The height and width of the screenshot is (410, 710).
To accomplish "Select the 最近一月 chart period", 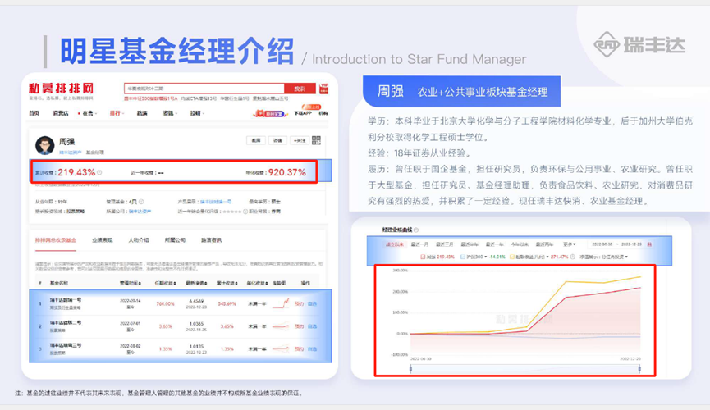I will pyautogui.click(x=419, y=244).
